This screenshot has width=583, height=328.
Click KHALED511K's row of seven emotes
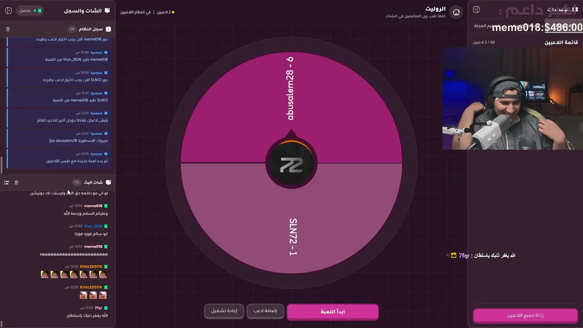[x=73, y=275]
